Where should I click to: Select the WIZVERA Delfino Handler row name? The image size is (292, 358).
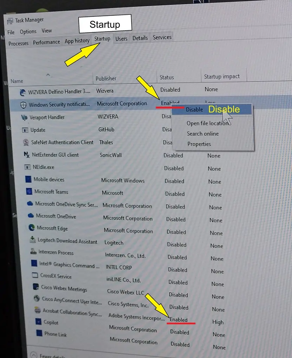(x=59, y=92)
